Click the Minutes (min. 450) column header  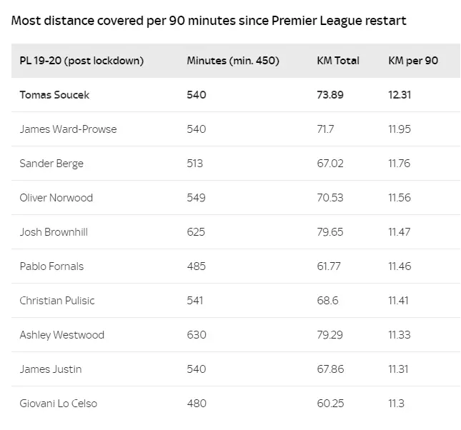click(x=233, y=61)
